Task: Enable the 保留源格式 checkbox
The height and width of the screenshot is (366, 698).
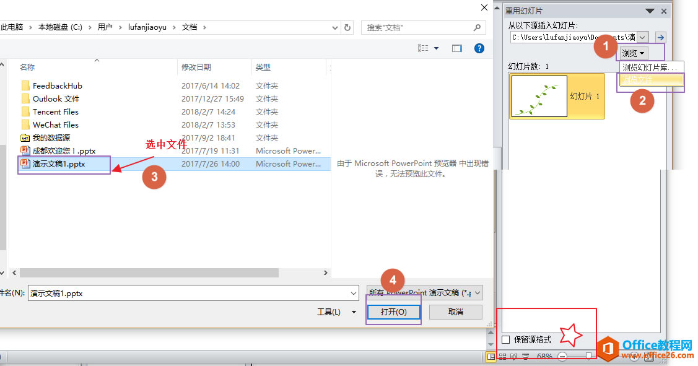Action: pyautogui.click(x=505, y=340)
